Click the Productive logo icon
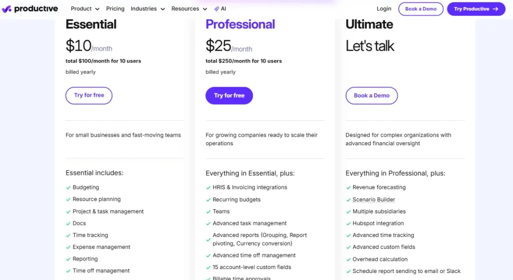 pyautogui.click(x=7, y=9)
